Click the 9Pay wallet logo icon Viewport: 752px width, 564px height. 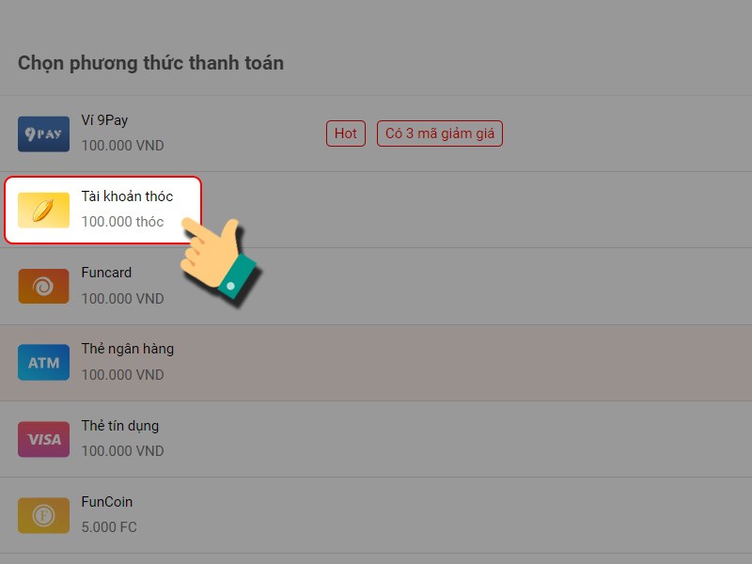click(43, 133)
